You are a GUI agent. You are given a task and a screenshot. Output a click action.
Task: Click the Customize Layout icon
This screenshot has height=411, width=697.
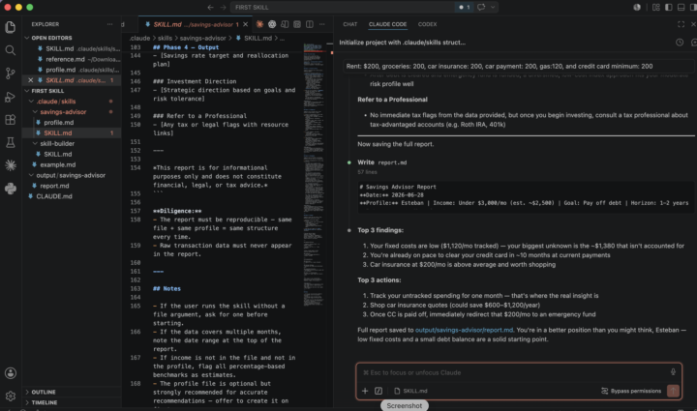(656, 7)
